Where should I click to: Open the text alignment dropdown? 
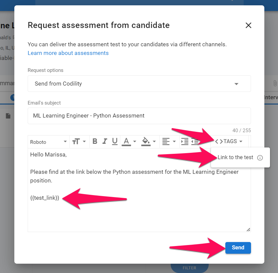point(169,141)
